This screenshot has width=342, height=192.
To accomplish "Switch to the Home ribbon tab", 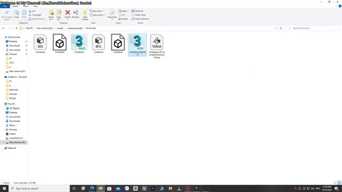I will pyautogui.click(x=15, y=6).
